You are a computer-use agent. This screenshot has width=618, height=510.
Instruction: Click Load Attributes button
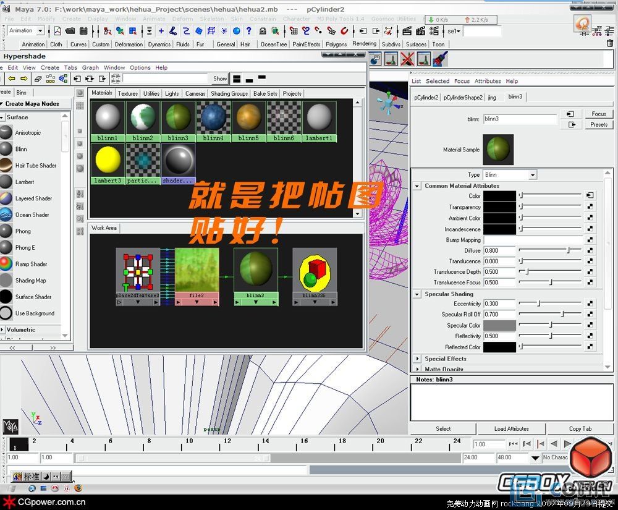(x=511, y=429)
